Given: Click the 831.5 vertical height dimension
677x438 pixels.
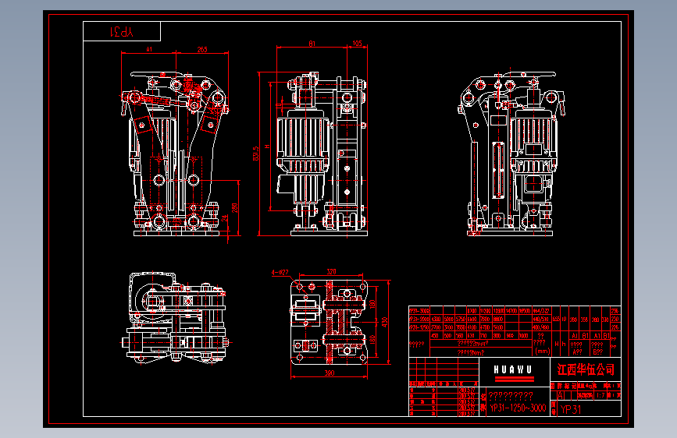Looking at the screenshot, I should (x=256, y=154).
